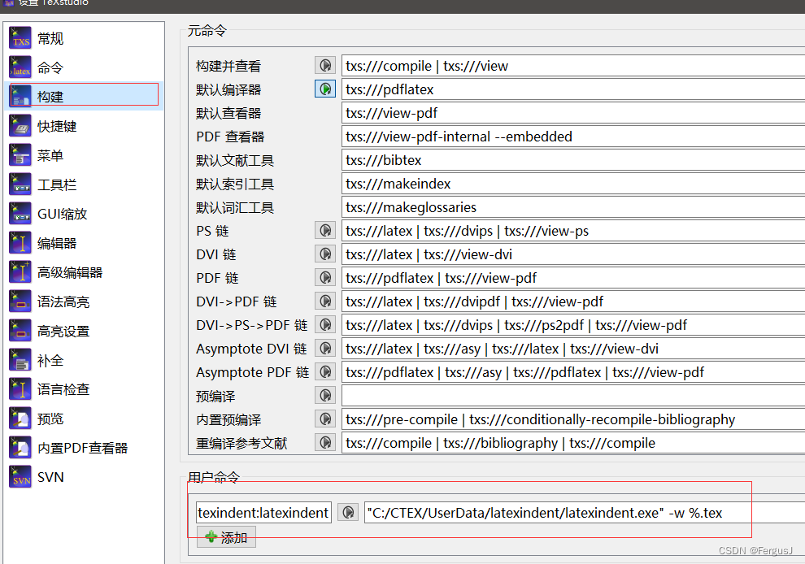The height and width of the screenshot is (564, 805).
Task: Open the GUI缩放 settings page
Action: (85, 214)
